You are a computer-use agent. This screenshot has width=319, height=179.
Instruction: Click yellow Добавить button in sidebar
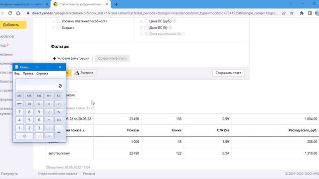(13, 25)
